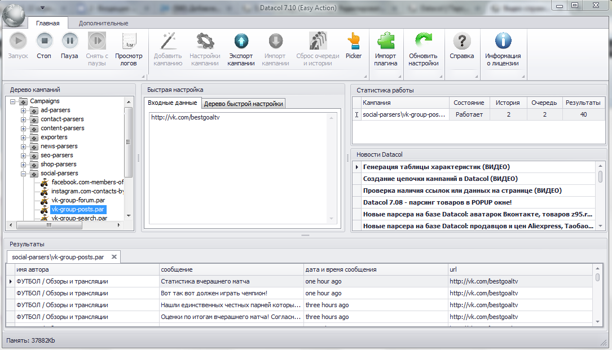Screen dimensions: 612x350
Task: Select the Дерево быстрой настройки tab
Action: pos(243,103)
